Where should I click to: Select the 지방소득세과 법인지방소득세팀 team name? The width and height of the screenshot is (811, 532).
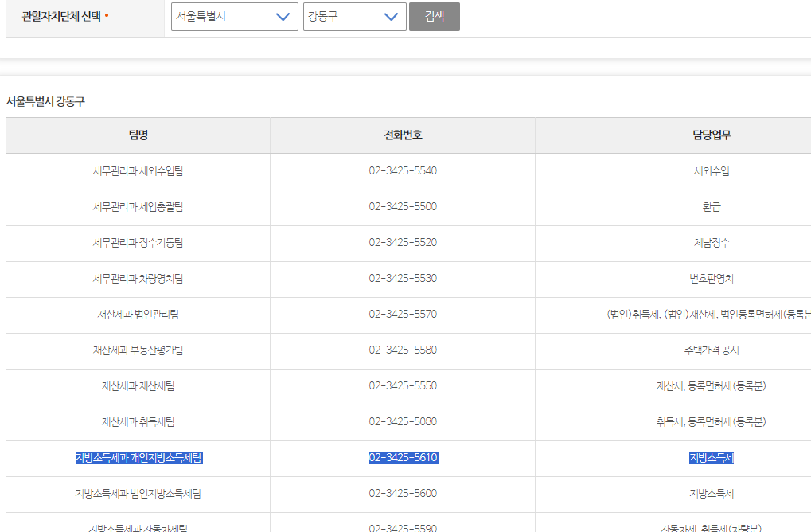point(137,494)
